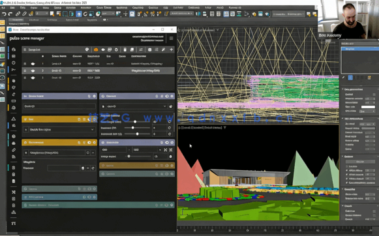Adjust the first camera slider handle
The width and height of the screenshot is (379, 236).
tap(135, 121)
